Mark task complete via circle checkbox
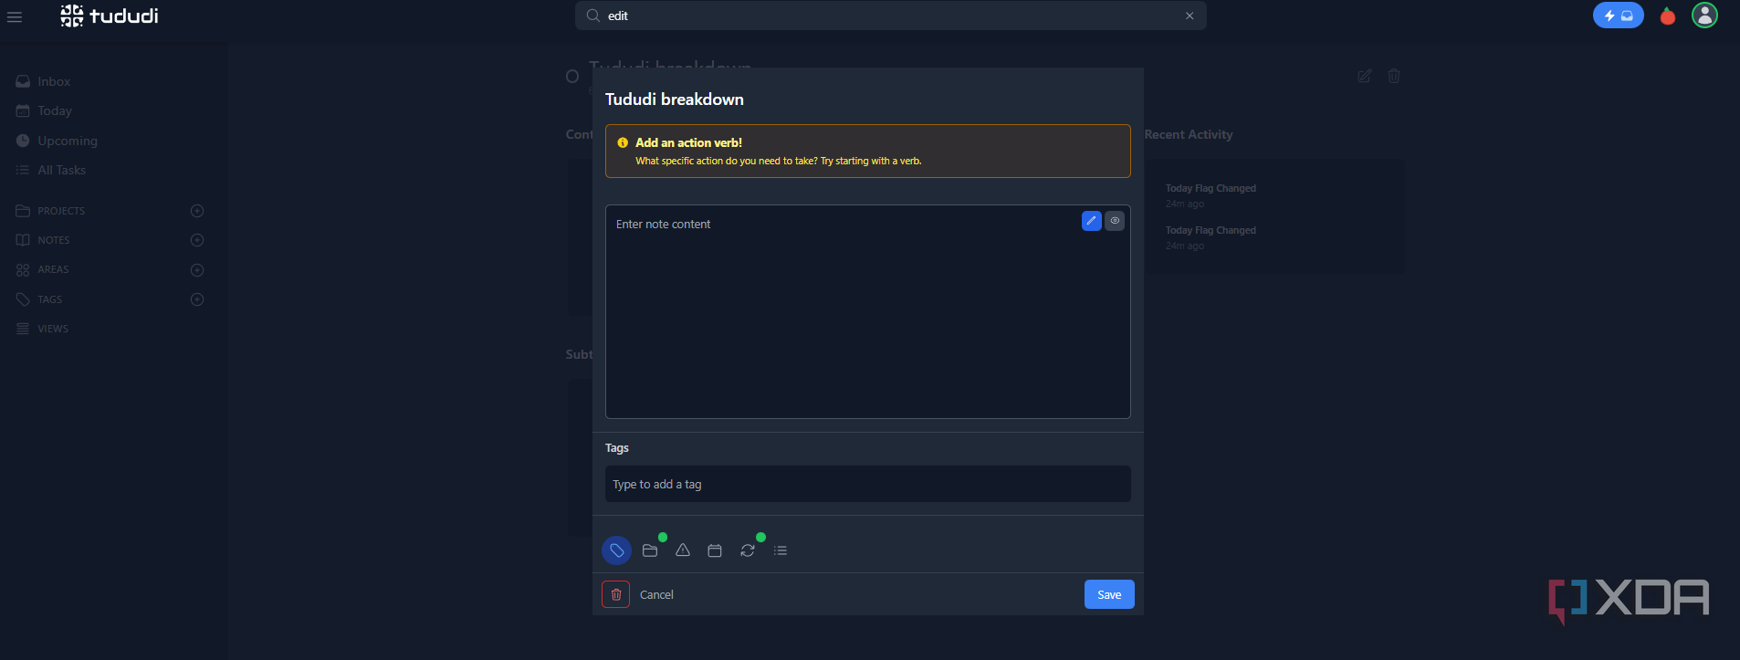Image resolution: width=1740 pixels, height=660 pixels. (x=572, y=77)
